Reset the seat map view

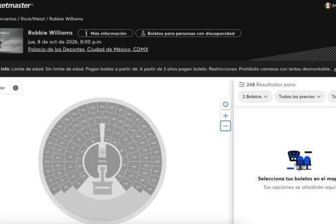coord(225,104)
